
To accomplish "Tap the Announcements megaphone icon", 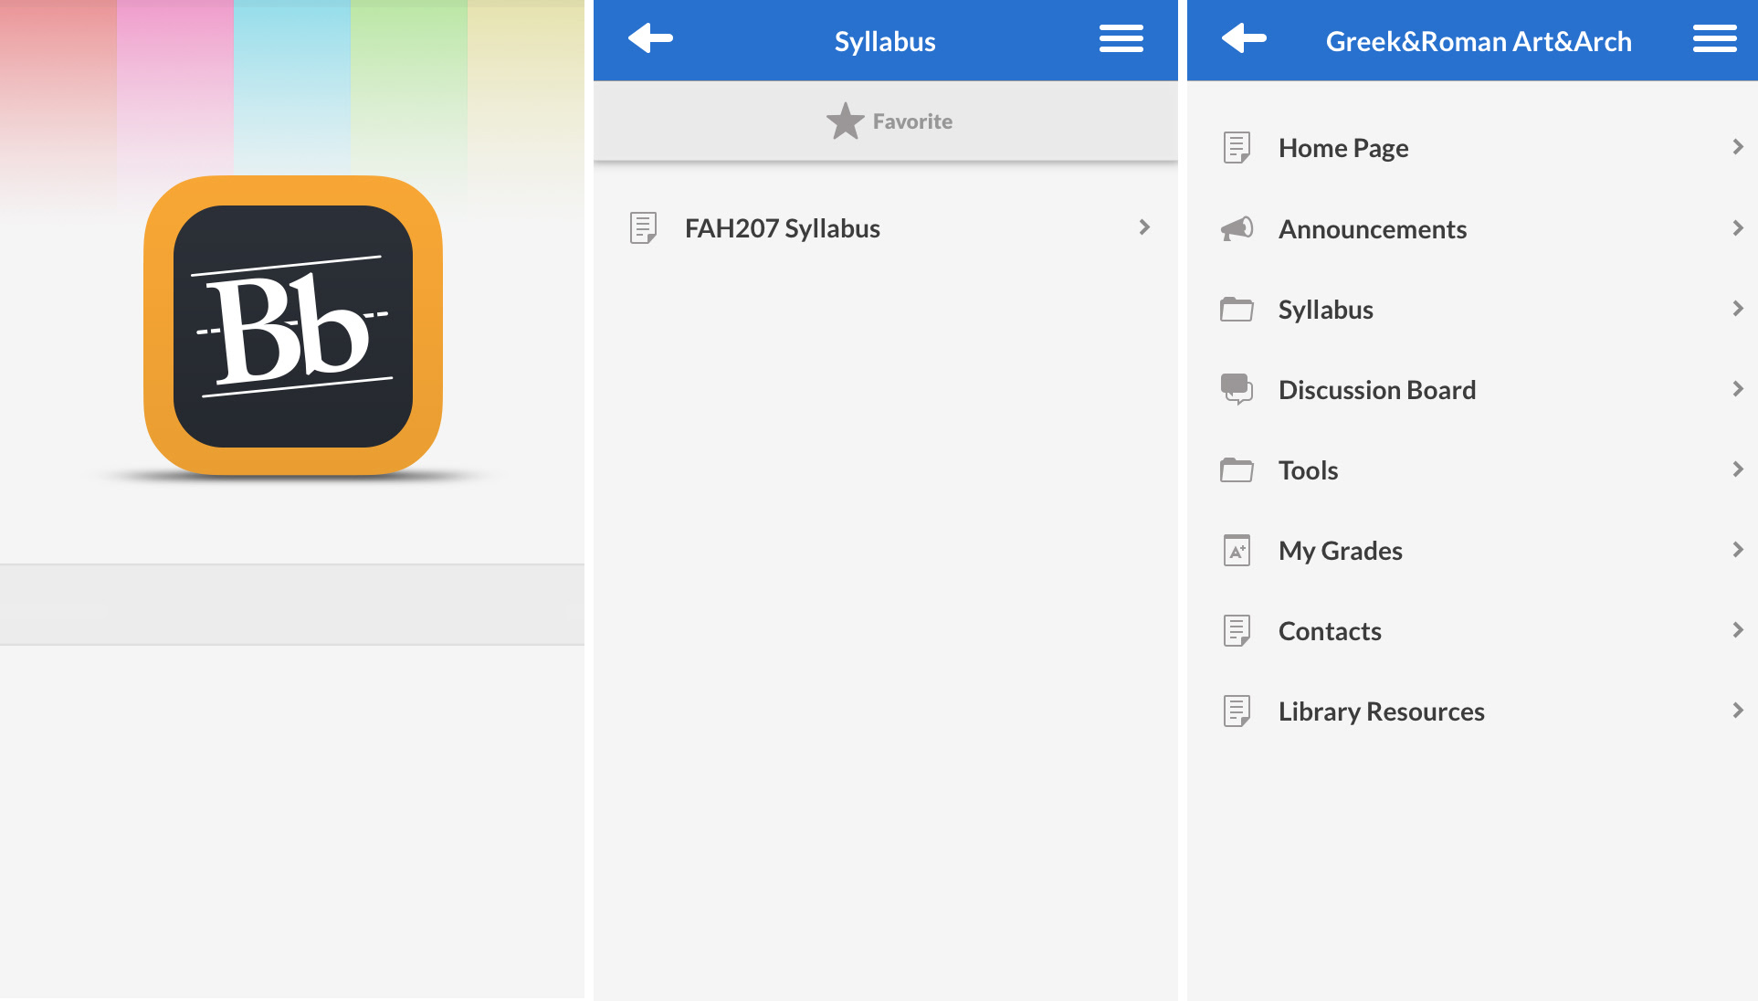I will pos(1237,228).
